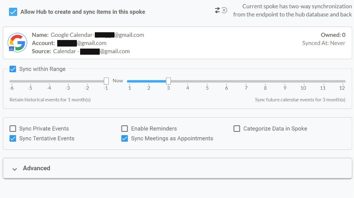Set future sync slider to 6 months
This screenshot has height=198, width=354.
pos(226,81)
